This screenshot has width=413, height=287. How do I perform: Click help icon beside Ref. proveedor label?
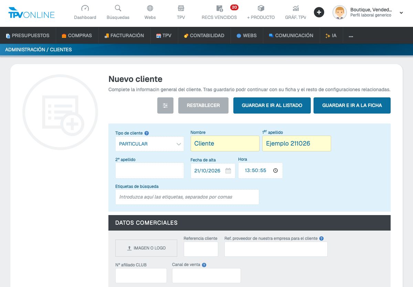pos(321,238)
